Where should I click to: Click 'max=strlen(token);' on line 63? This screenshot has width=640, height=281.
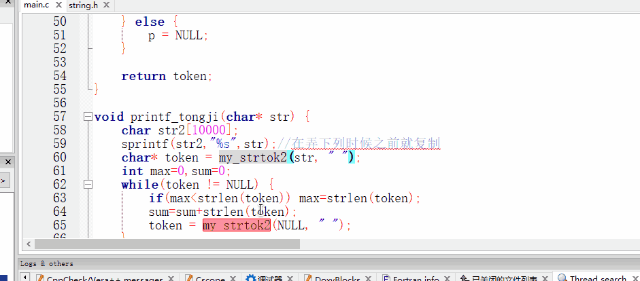(x=360, y=198)
